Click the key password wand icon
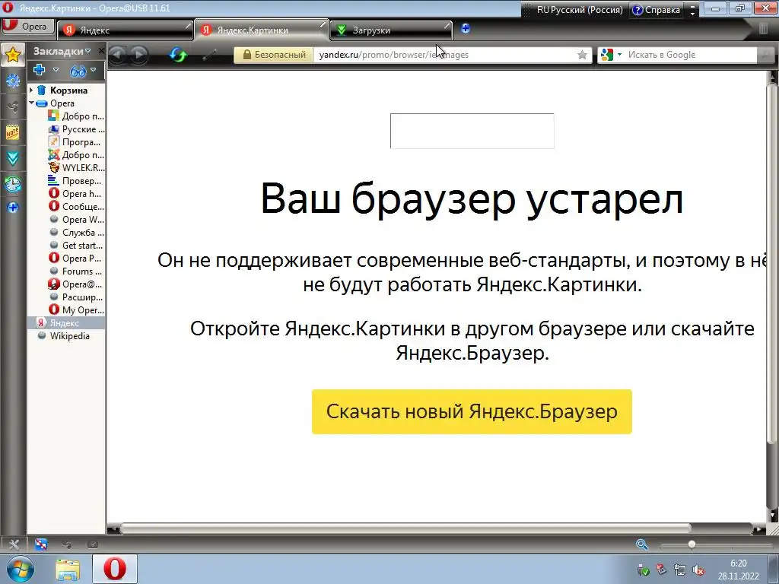Screen dimensions: 779x584 (x=210, y=55)
